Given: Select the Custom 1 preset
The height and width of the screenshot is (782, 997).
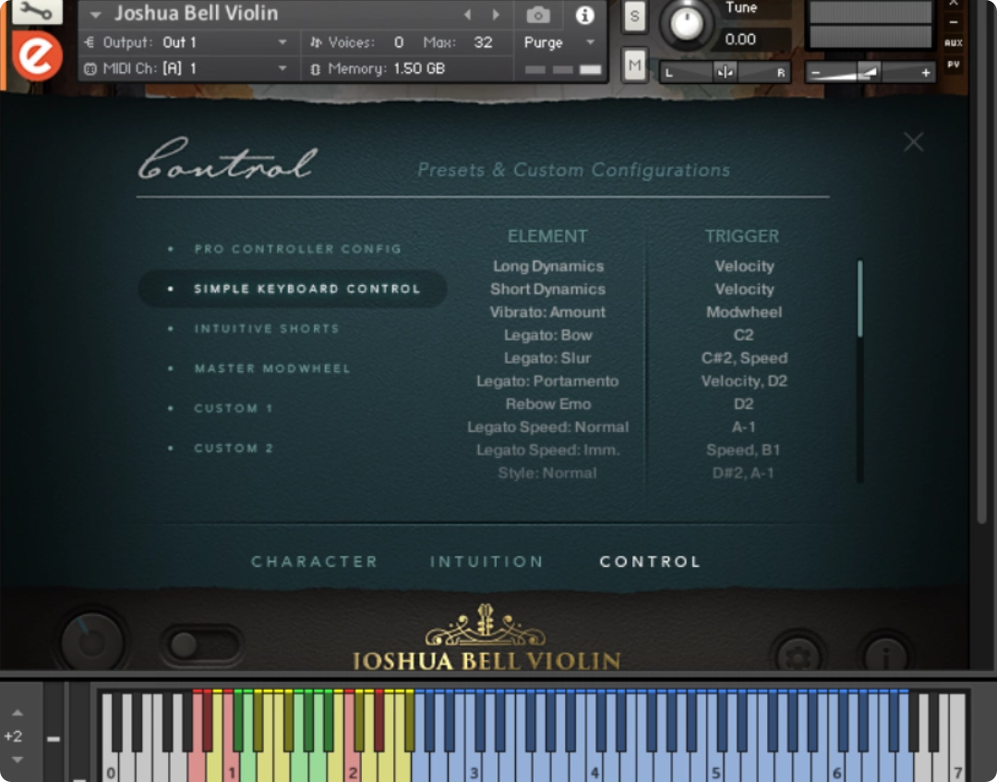Looking at the screenshot, I should pos(234,408).
